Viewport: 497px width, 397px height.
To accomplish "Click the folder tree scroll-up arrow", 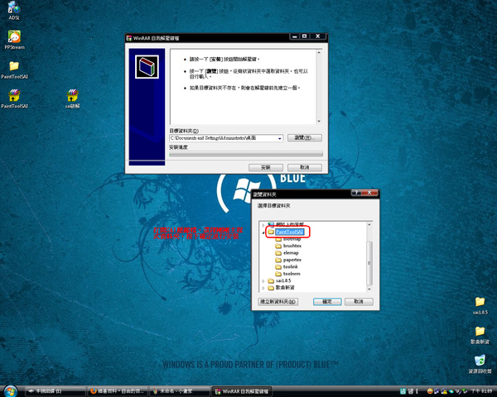I will tap(369, 224).
